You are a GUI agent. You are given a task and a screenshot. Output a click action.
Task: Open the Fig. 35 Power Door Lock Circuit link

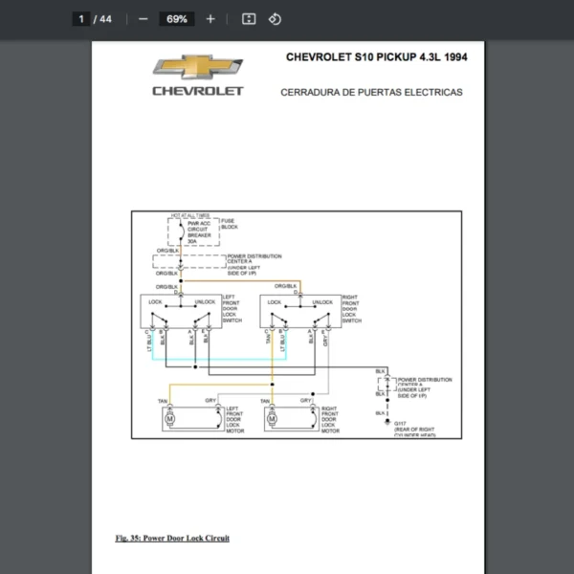[172, 538]
